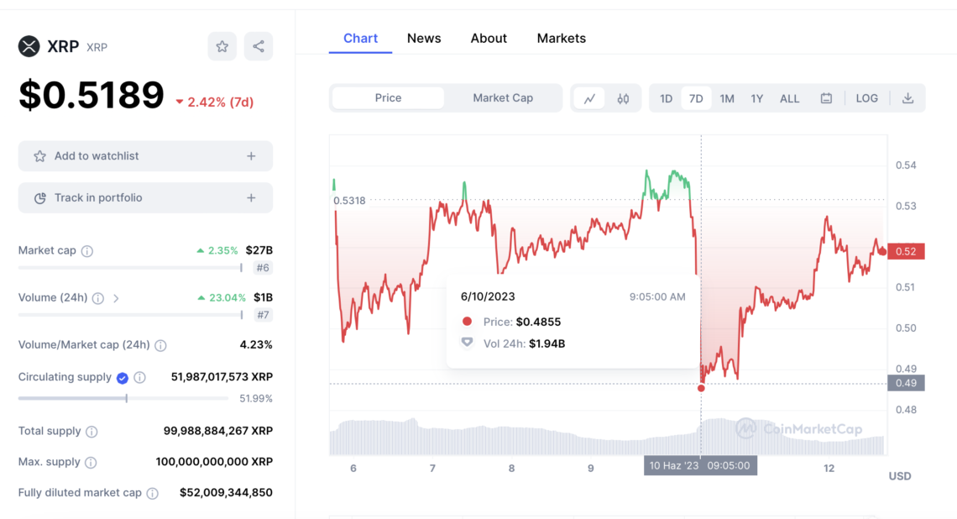Click the Add to watchlist button
The width and height of the screenshot is (957, 519).
click(145, 156)
